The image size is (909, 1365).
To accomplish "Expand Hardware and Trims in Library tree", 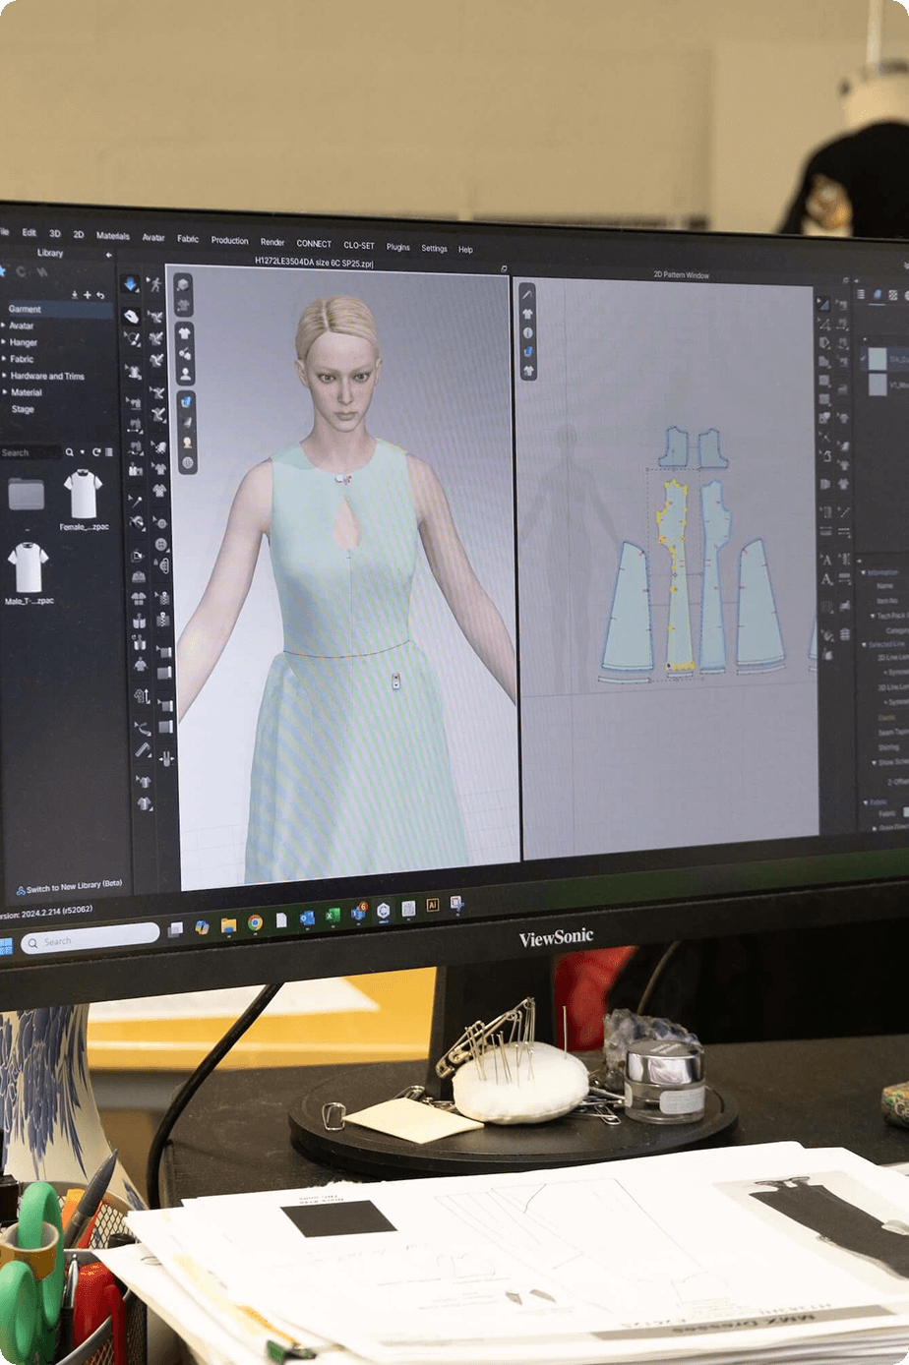I will [5, 376].
